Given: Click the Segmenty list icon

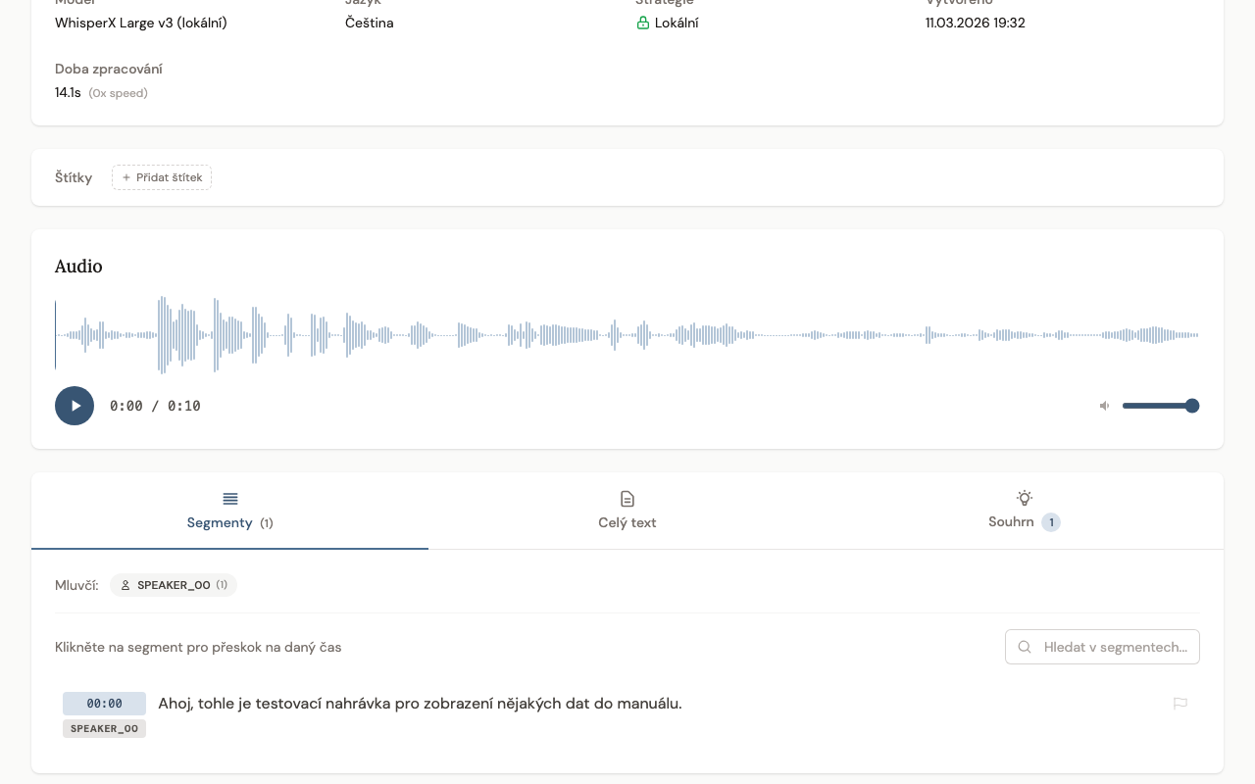Looking at the screenshot, I should coord(230,499).
